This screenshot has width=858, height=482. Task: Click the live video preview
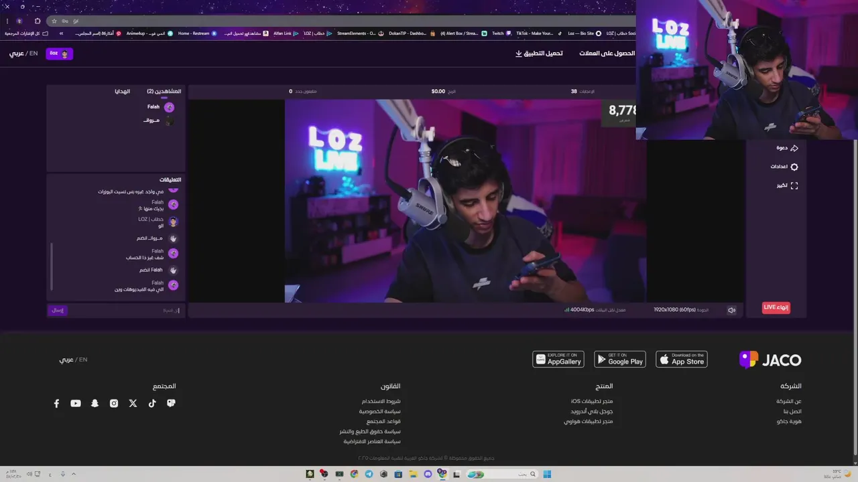click(x=465, y=201)
